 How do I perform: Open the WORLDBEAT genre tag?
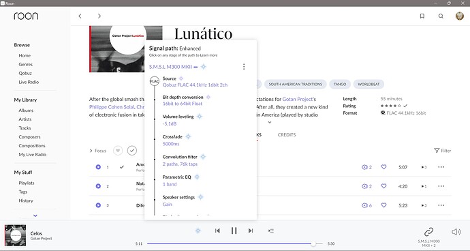click(369, 84)
